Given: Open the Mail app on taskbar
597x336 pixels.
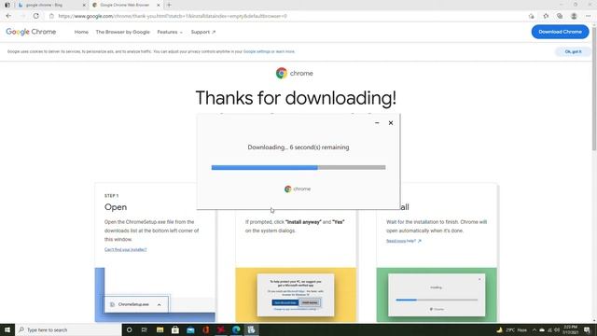Looking at the screenshot, I should point(190,329).
